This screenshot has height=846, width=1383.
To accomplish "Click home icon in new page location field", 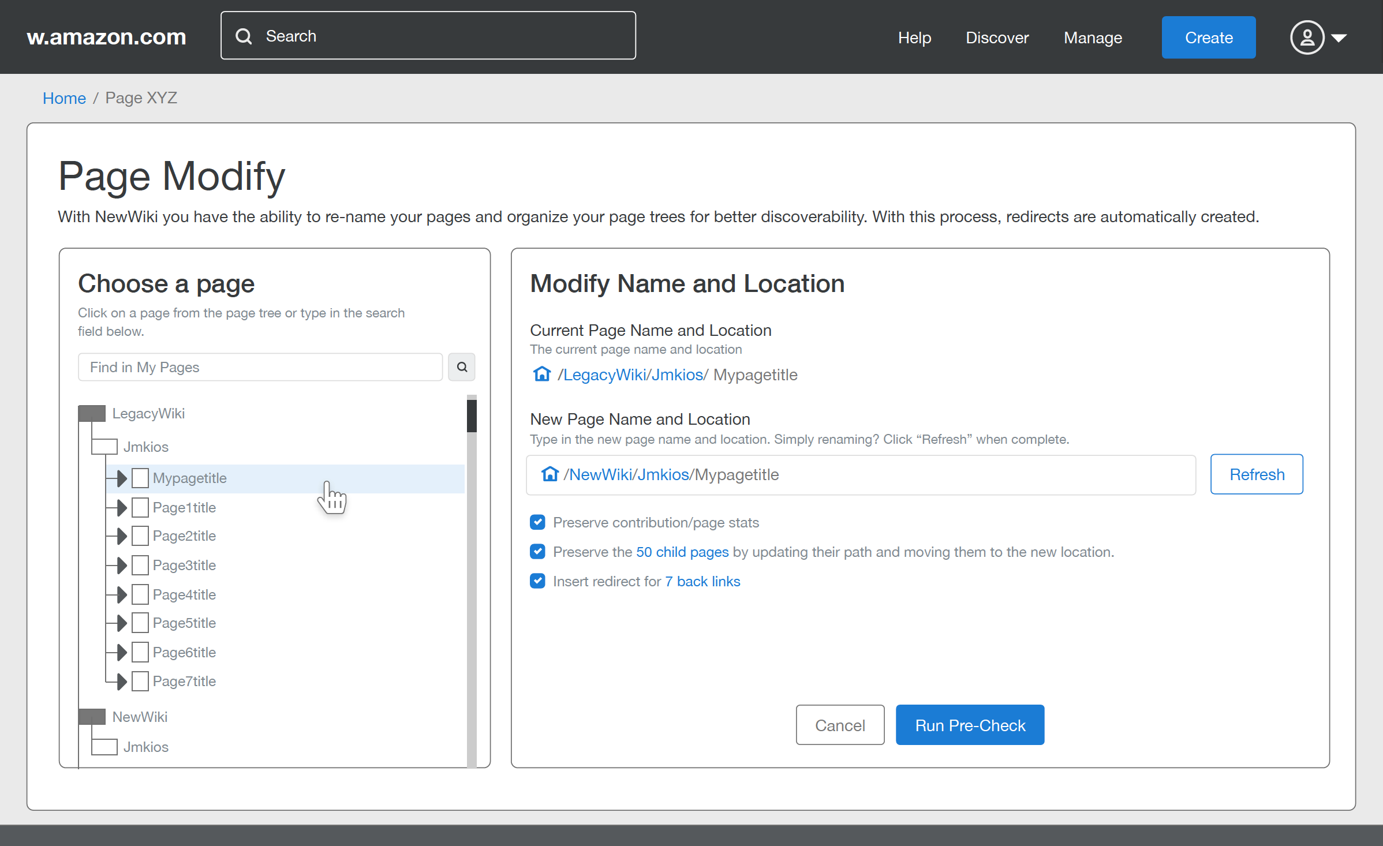I will tap(550, 474).
